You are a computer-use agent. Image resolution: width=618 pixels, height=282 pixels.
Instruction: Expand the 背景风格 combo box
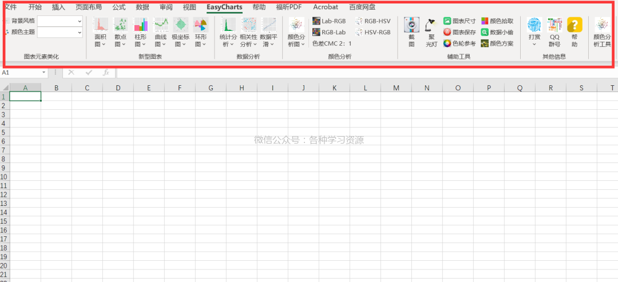click(x=80, y=21)
